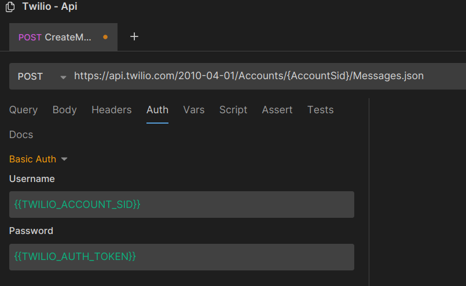
Task: Open the Basic Auth mode dropdown
Action: [38, 159]
